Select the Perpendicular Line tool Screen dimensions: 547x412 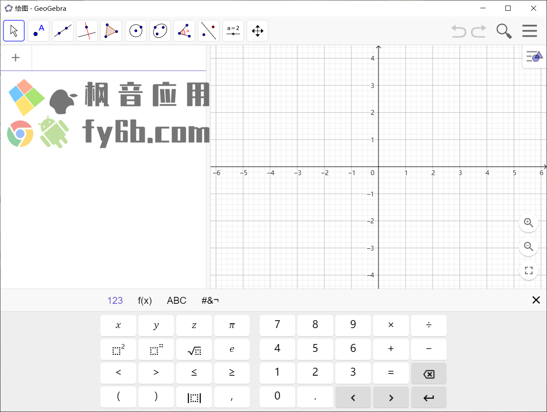[87, 31]
